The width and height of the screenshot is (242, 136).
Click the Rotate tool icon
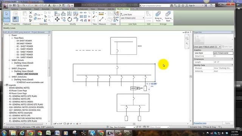[x=70, y=19]
